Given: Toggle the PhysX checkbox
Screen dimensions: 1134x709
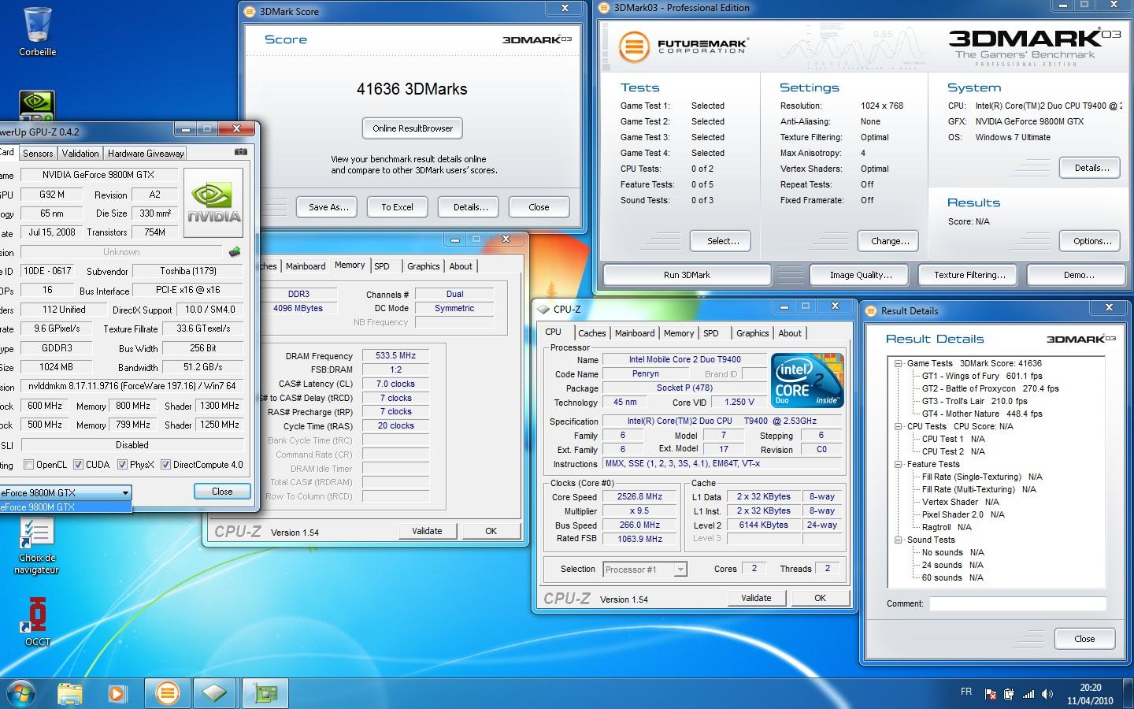Looking at the screenshot, I should (122, 465).
